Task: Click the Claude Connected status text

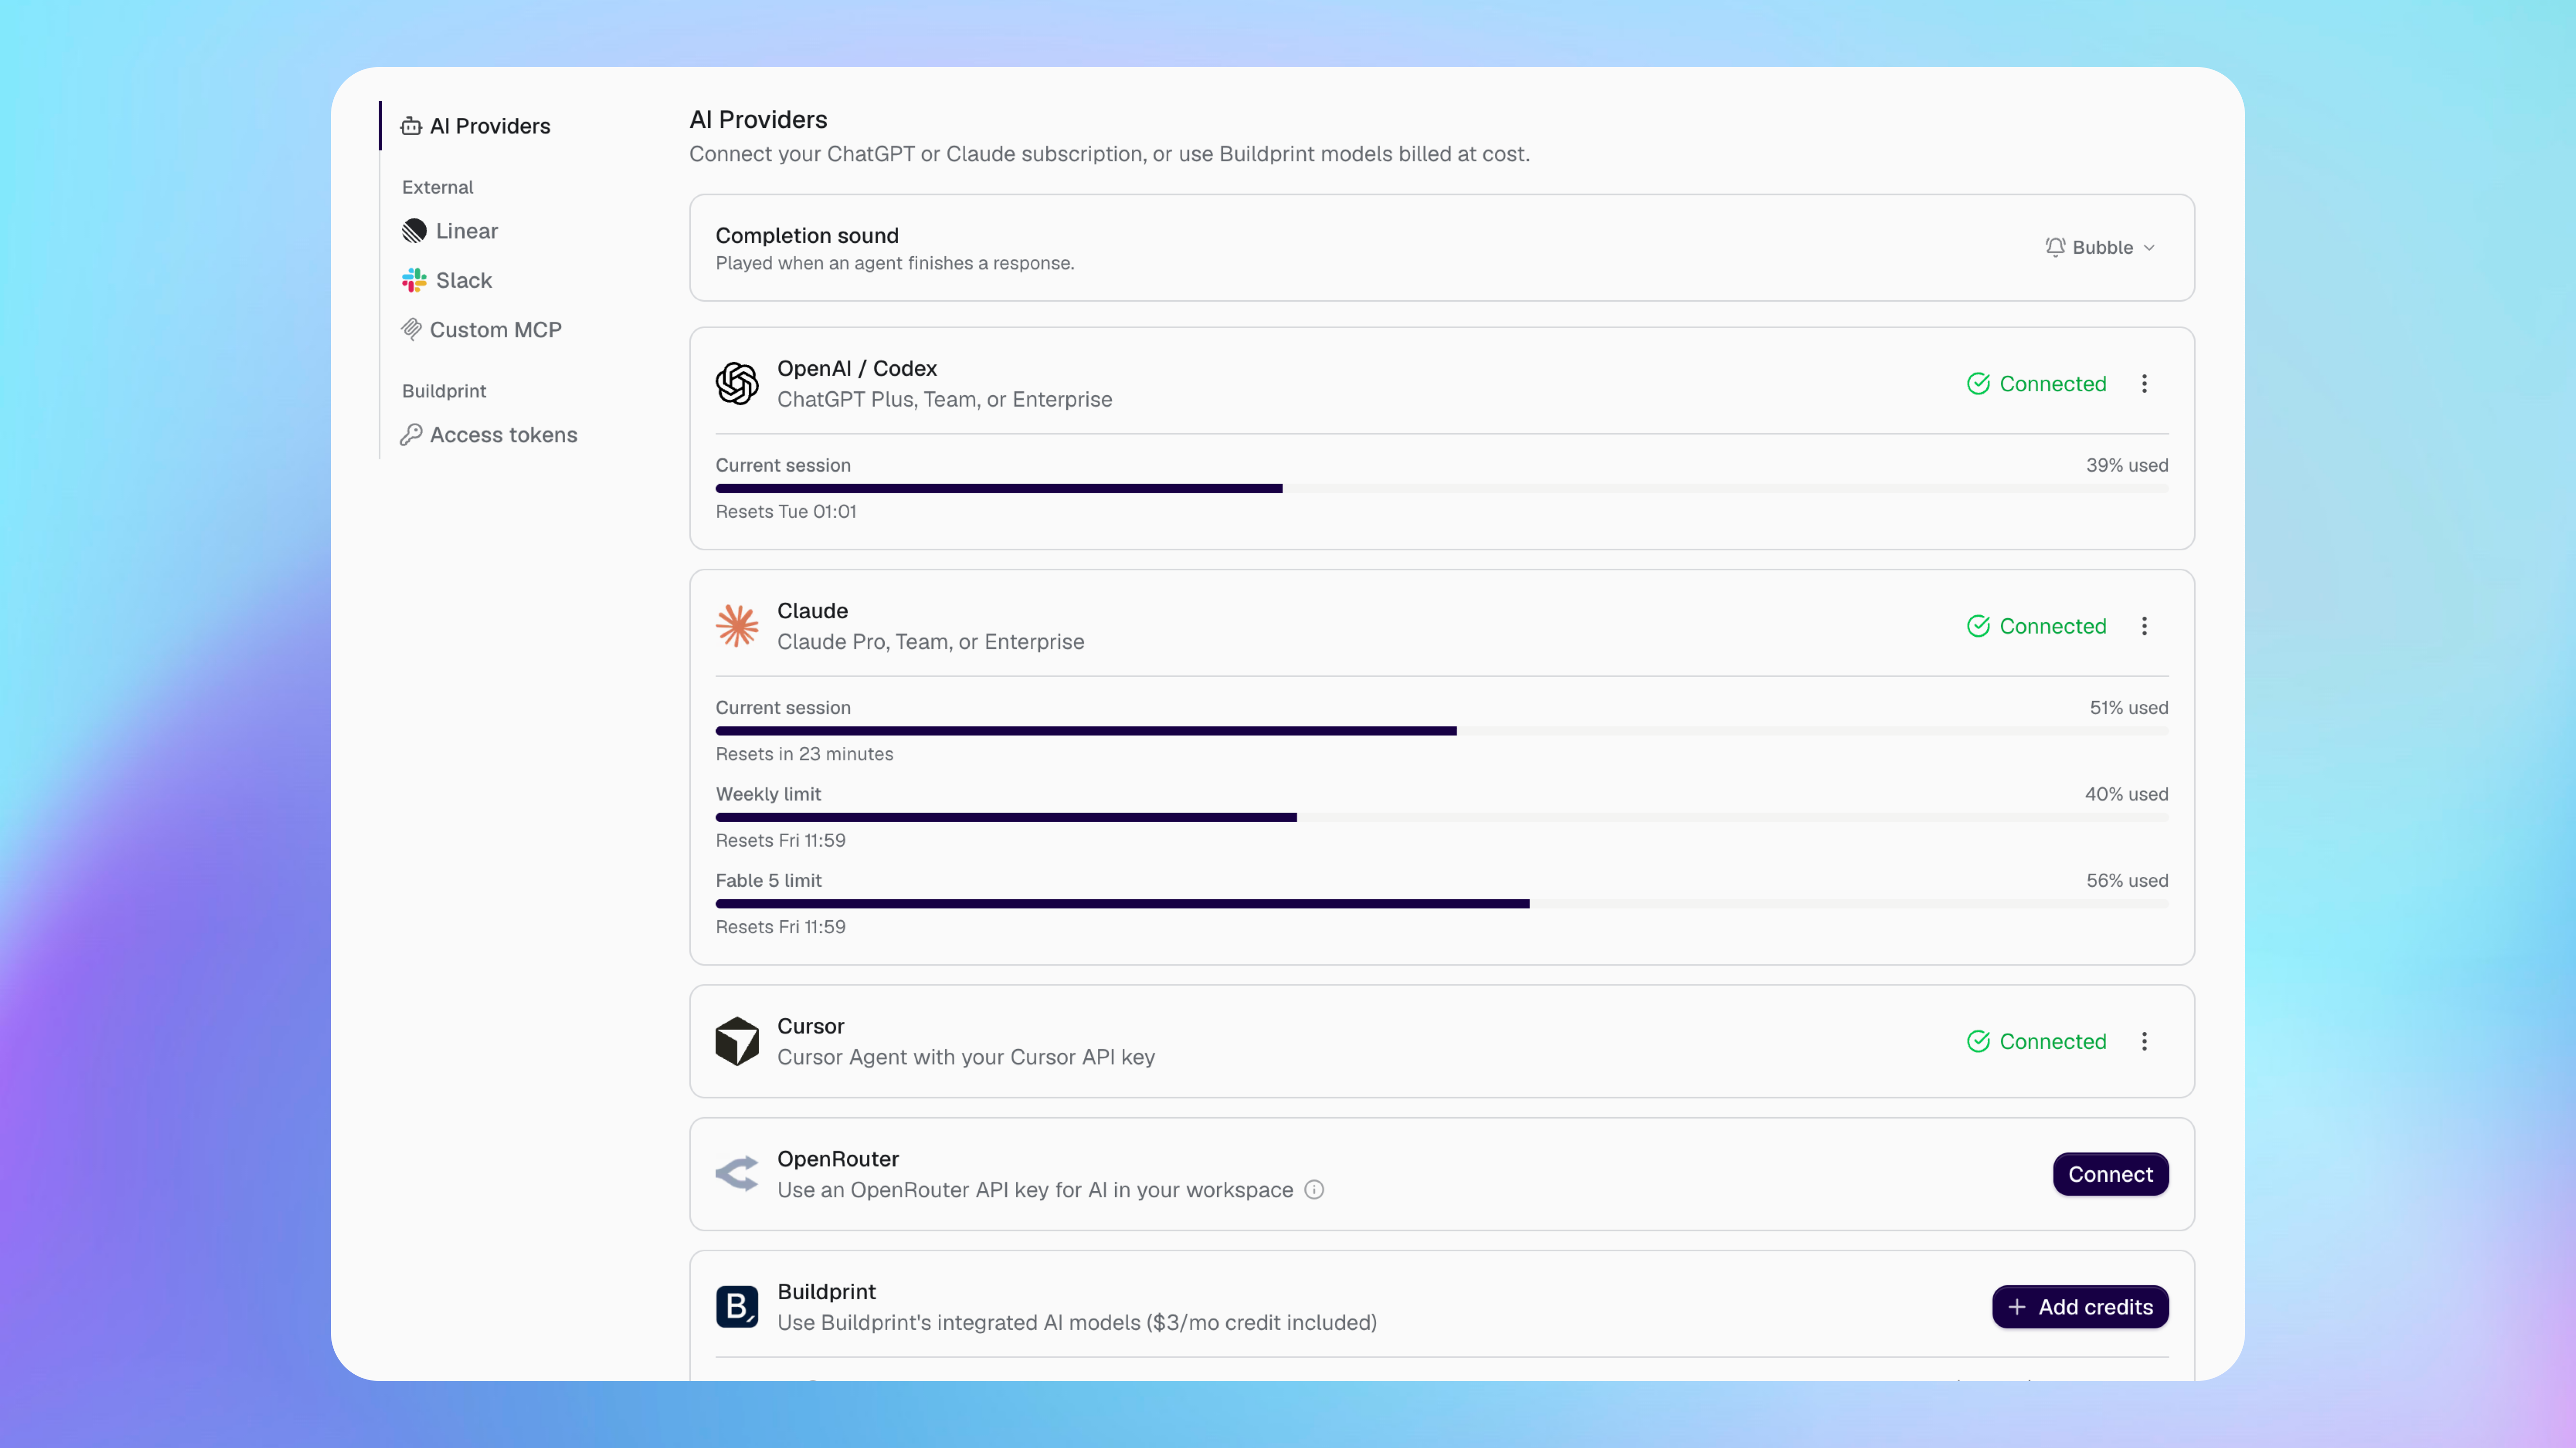Action: click(x=2052, y=626)
